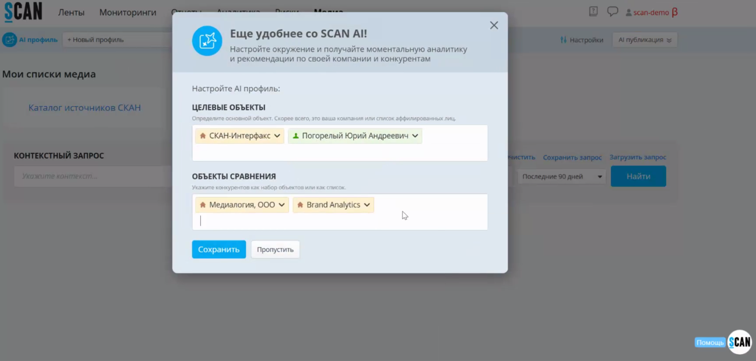Viewport: 756px width, 361px height.
Task: Click the SCAN AI star icon in dialog header
Action: tap(207, 41)
